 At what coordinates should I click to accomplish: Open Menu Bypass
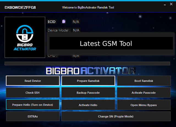click(144, 105)
